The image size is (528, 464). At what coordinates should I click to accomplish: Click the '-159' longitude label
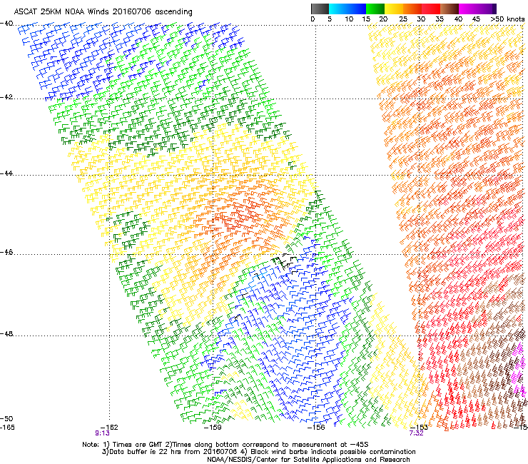pos(213,428)
